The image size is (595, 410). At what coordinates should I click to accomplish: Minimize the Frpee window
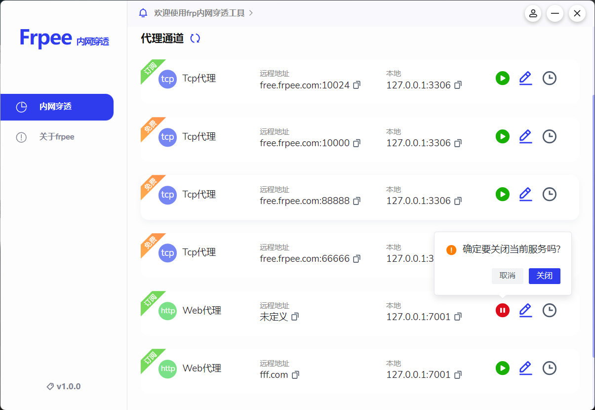[555, 13]
